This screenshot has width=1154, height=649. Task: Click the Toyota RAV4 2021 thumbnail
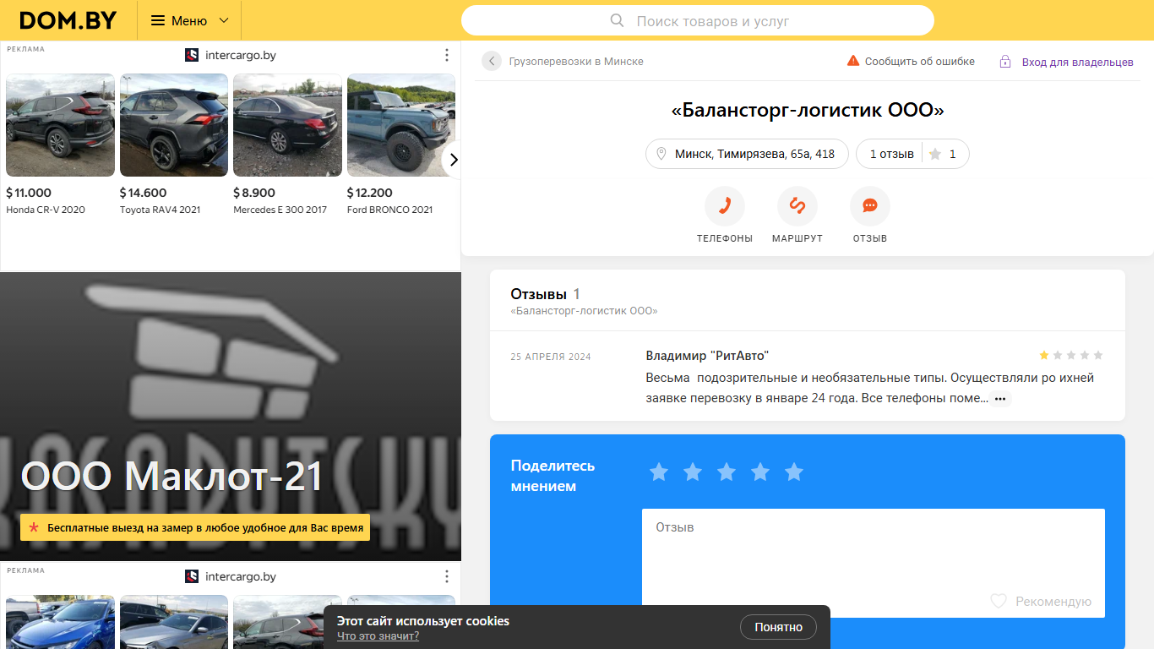[x=174, y=125]
